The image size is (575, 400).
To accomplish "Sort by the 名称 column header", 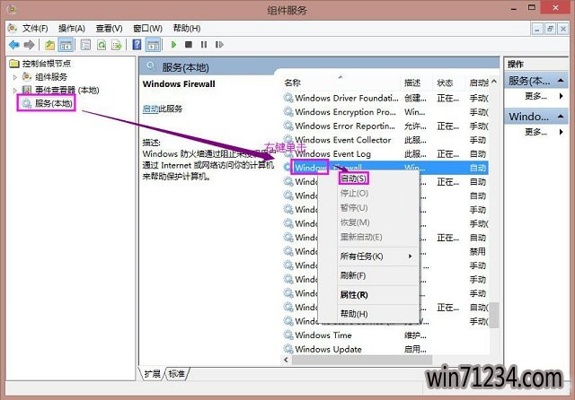I will click(341, 83).
